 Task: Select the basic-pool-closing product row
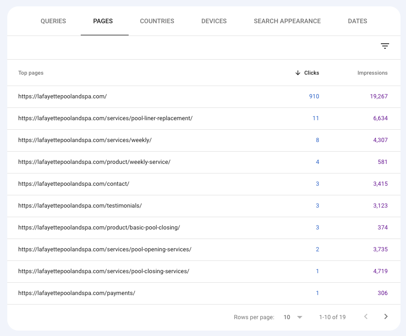click(x=204, y=228)
